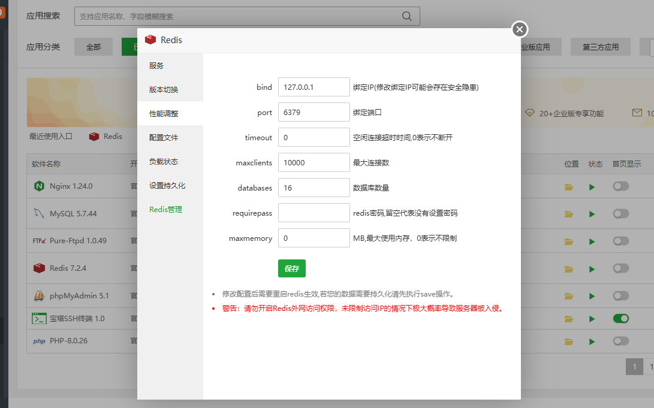Open the Redis管理 tab
654x408 pixels.
[x=170, y=209]
